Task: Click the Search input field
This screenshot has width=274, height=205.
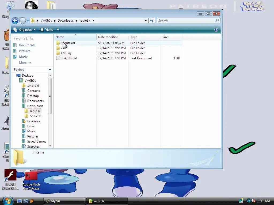Action: [186, 21]
